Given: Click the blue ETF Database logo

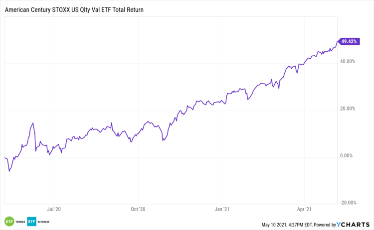Looking at the screenshot, I should (x=31, y=221).
